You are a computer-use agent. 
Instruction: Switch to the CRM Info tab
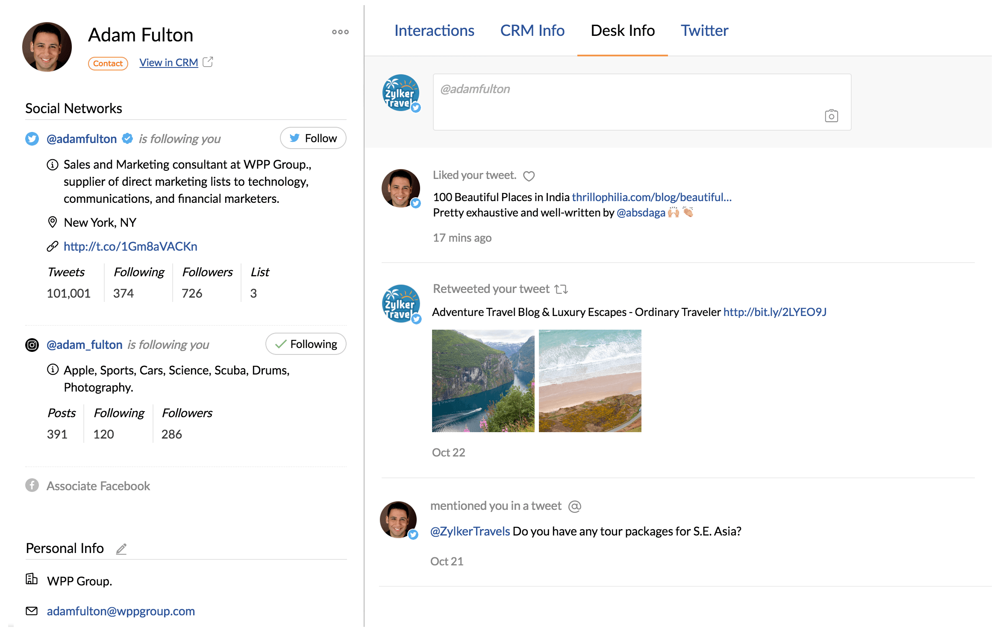click(532, 30)
